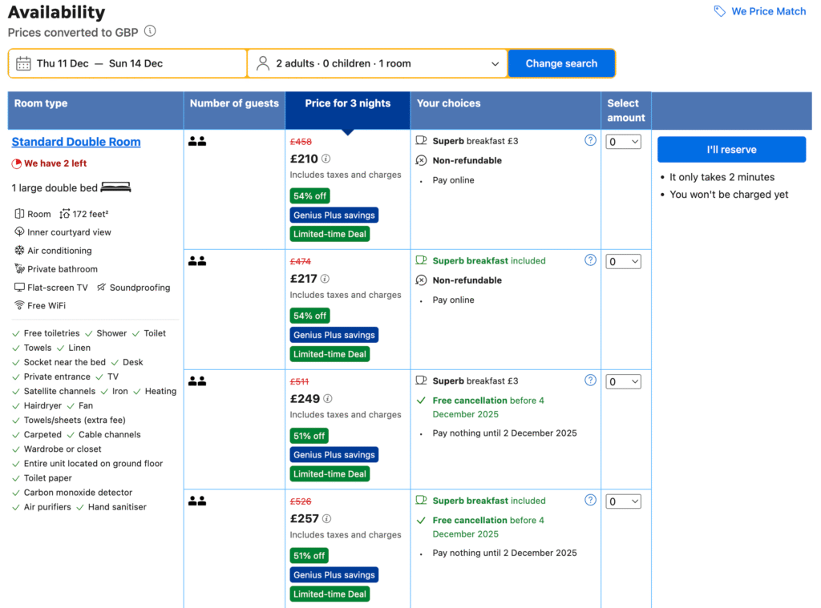The image size is (821, 608).
Task: Click the We Price Match tag icon
Action: coord(719,11)
